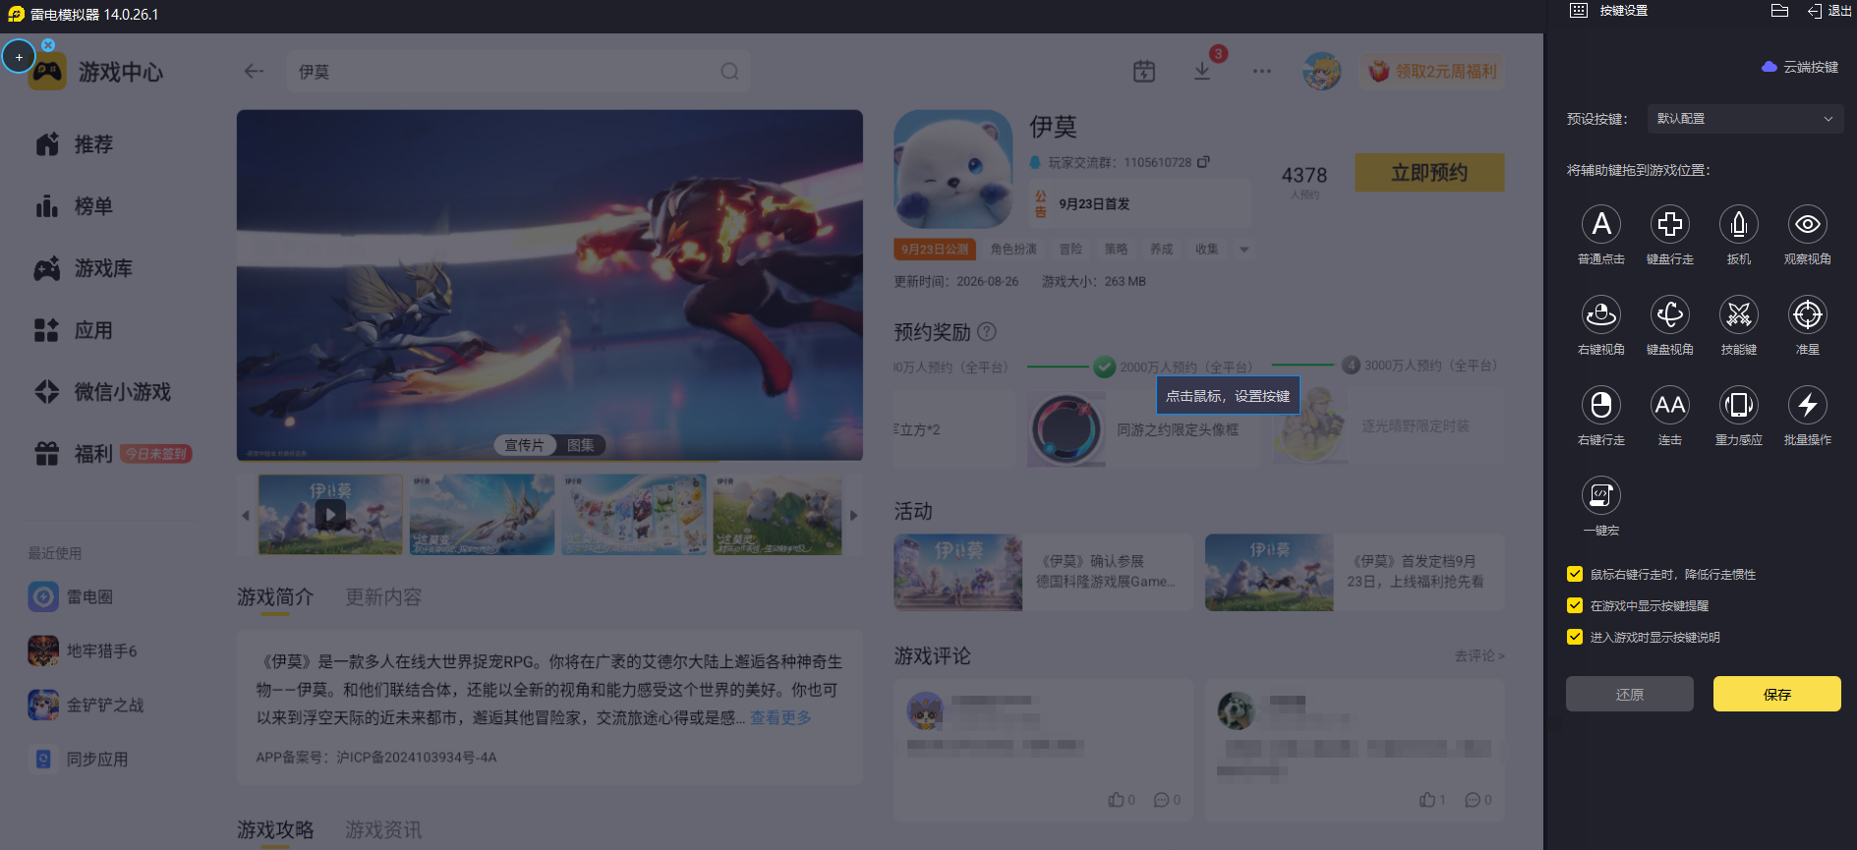Image resolution: width=1857 pixels, height=850 pixels.
Task: Click the 还原 reset button
Action: (1629, 694)
